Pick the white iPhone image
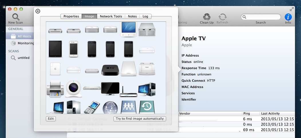 (x=74, y=49)
